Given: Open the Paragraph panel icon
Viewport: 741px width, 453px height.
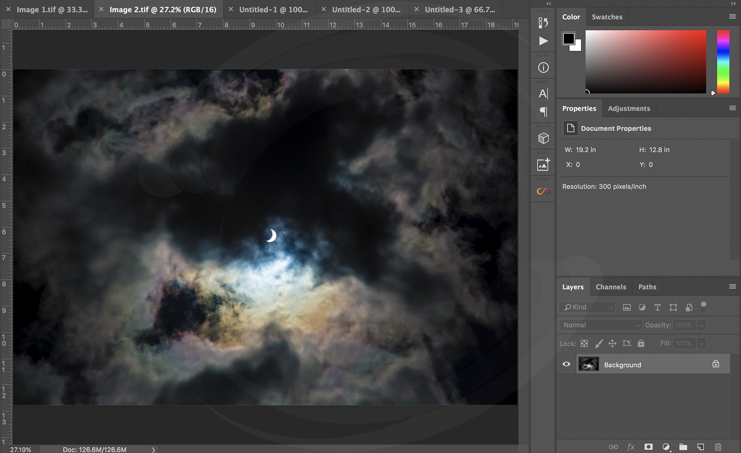Looking at the screenshot, I should 543,112.
